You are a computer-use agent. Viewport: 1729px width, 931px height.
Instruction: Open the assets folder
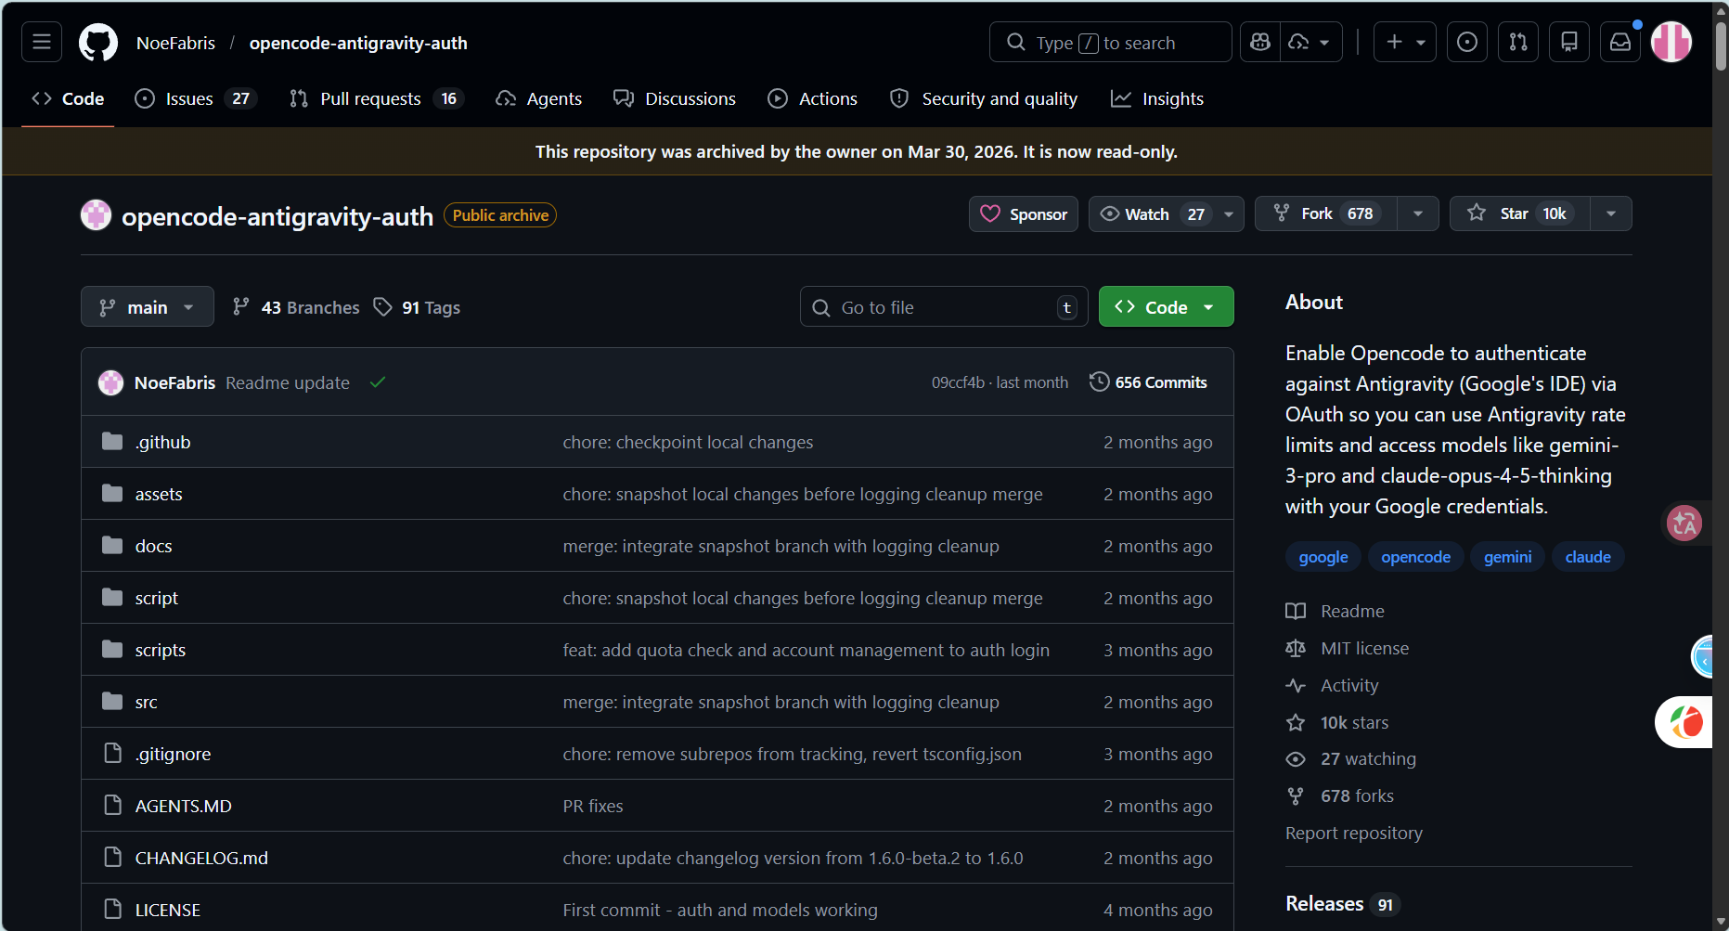[159, 494]
